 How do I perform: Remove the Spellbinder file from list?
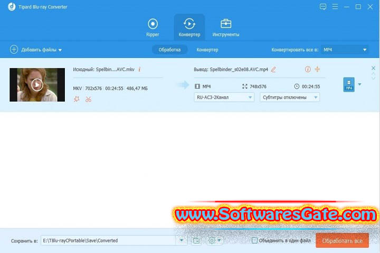pyautogui.click(x=373, y=68)
